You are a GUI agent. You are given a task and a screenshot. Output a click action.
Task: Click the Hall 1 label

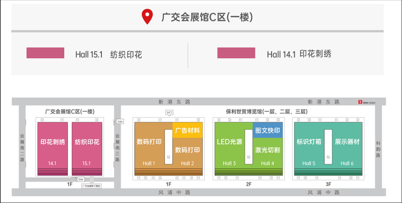149,163
